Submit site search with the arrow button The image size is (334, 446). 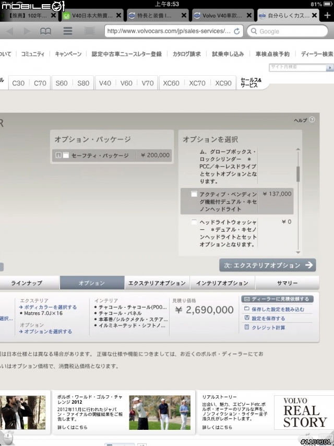[329, 68]
